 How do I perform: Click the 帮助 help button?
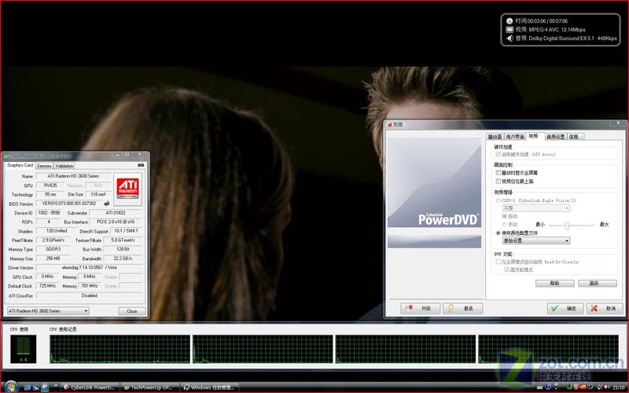(555, 284)
